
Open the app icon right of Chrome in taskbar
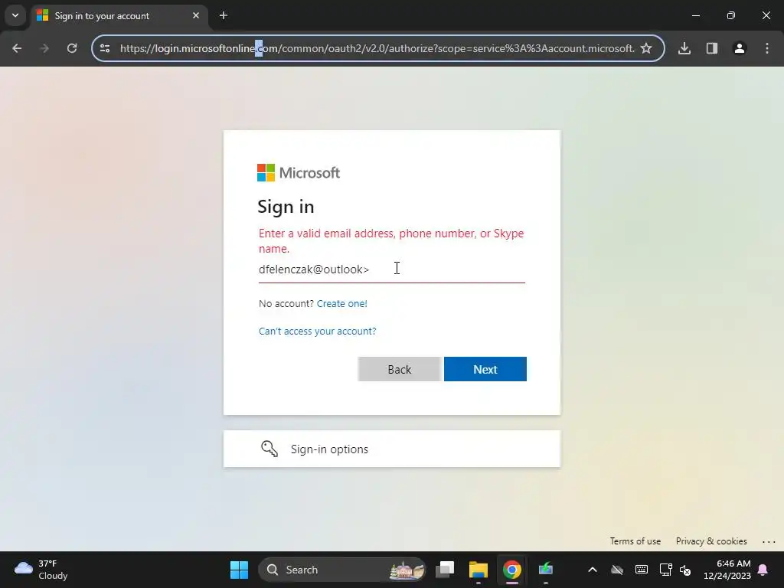(545, 570)
